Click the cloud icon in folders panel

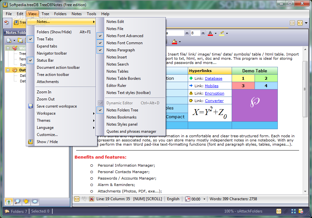[x=35, y=202]
